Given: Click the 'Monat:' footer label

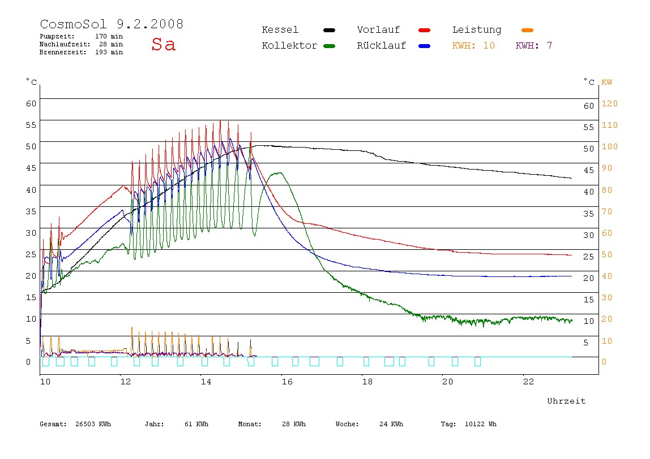Looking at the screenshot, I should [250, 424].
